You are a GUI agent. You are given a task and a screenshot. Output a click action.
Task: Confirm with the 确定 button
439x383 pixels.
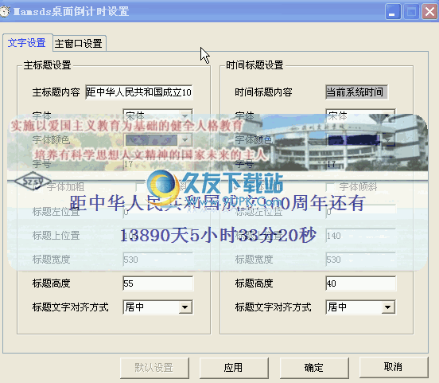point(314,368)
